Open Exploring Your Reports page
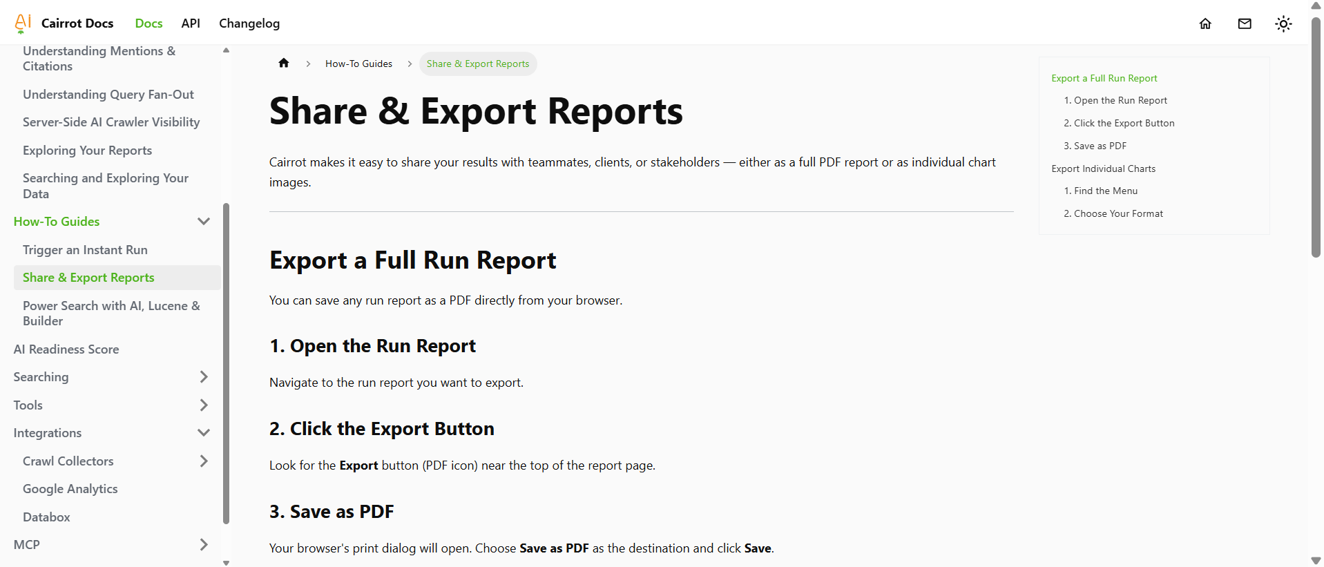Screen dimensions: 1324x567 [87, 151]
